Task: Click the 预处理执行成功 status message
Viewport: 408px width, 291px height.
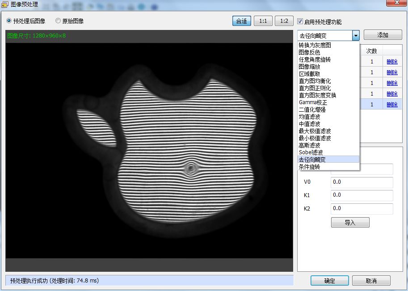Action: click(x=55, y=281)
